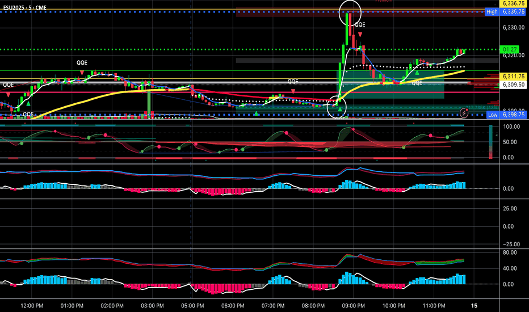
Task: Click the yellow 6,311.75 price label
Action: pos(513,77)
